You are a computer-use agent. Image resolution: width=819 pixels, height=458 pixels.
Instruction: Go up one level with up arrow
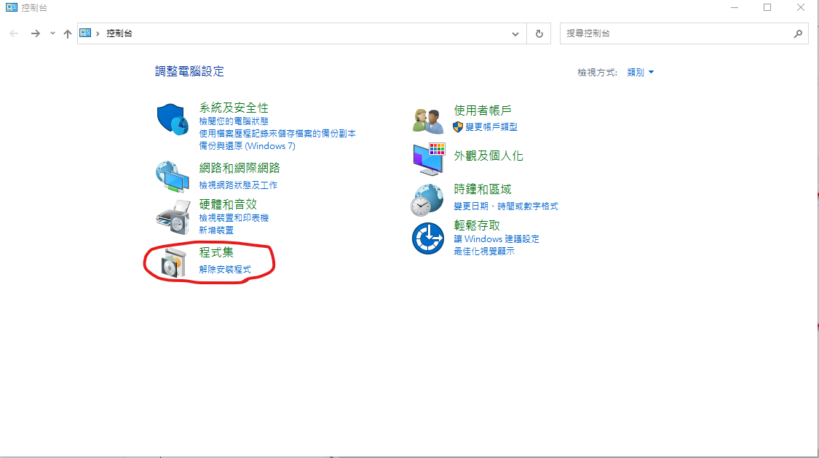[x=68, y=34]
